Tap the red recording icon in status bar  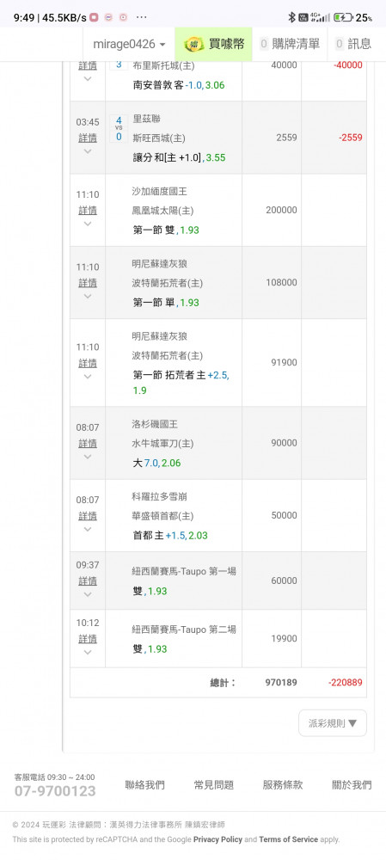click(94, 17)
